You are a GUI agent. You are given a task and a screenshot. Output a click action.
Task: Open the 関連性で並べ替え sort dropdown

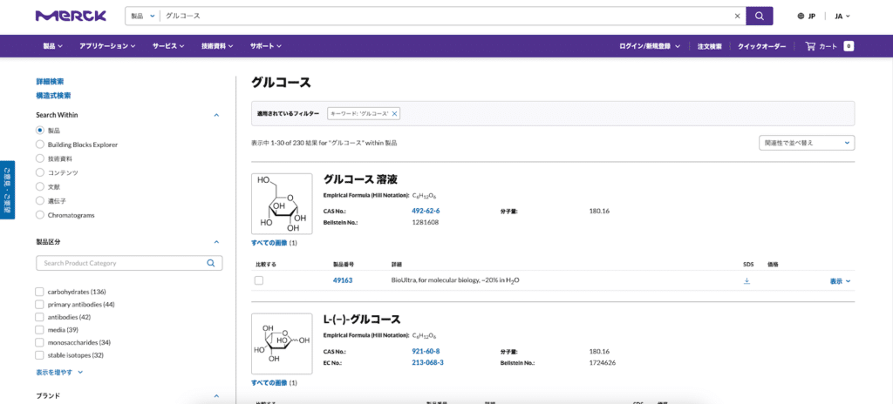click(806, 143)
